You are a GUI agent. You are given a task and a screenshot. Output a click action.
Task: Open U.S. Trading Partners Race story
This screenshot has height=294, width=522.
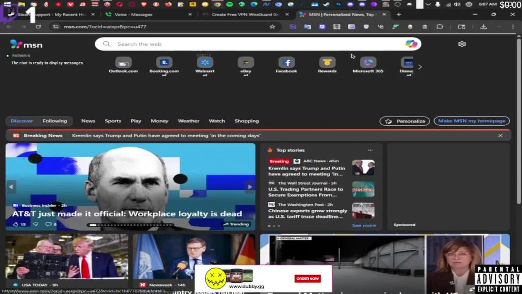point(306,192)
